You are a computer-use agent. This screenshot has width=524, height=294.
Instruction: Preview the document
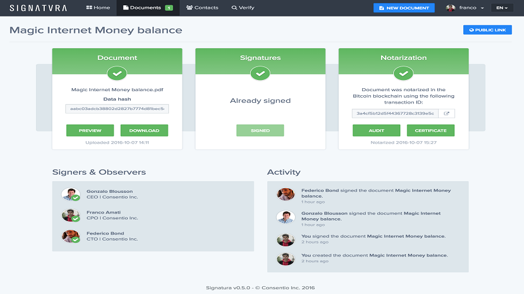[90, 131]
